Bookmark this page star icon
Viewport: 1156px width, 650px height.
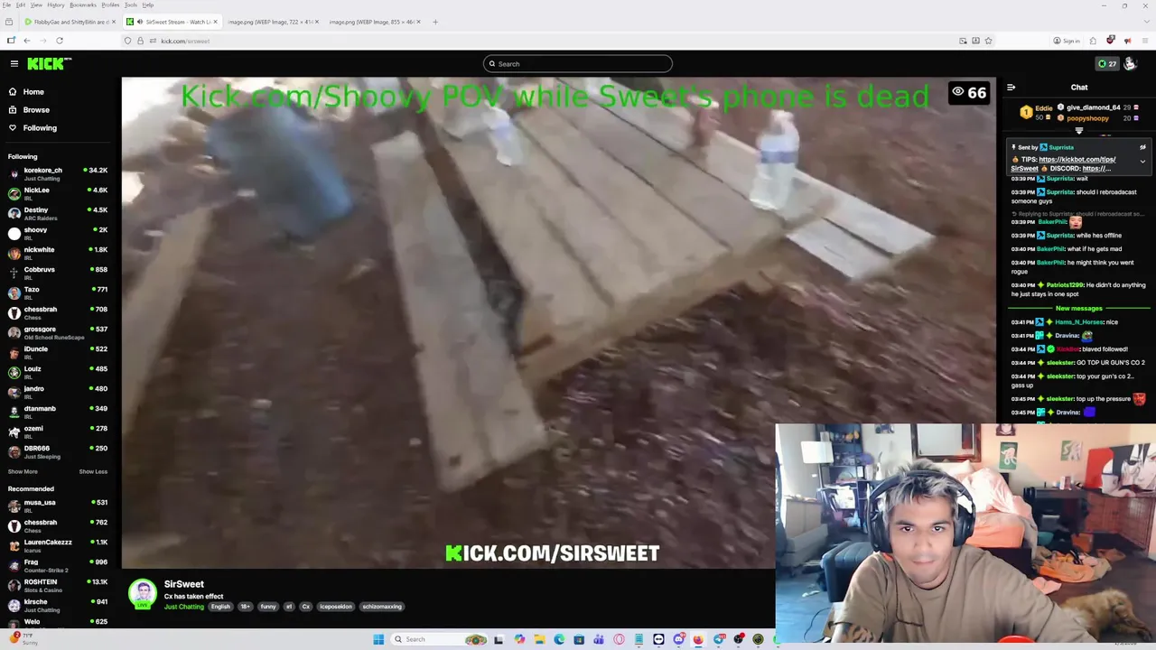988,41
